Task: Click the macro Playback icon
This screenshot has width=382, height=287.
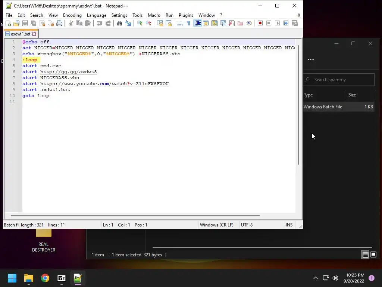Action: coord(277,23)
